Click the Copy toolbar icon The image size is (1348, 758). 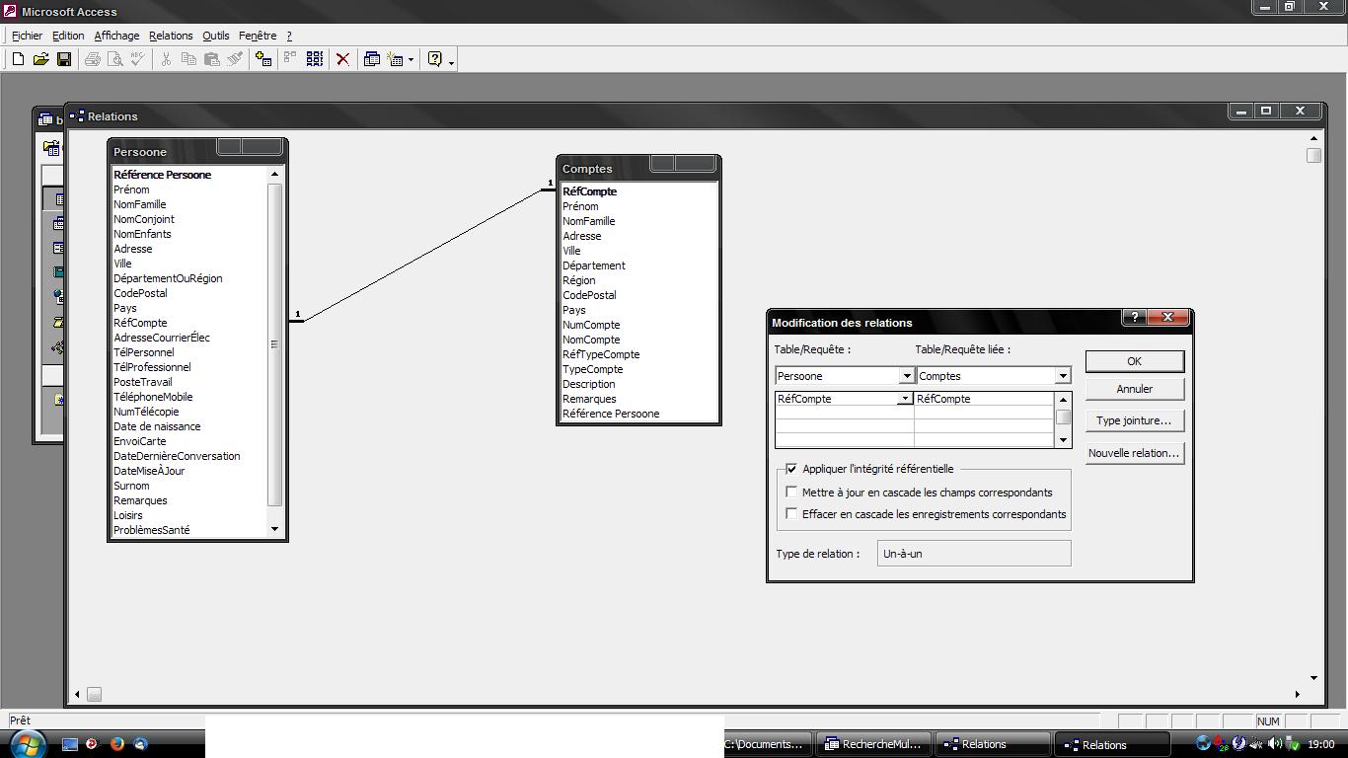pyautogui.click(x=188, y=59)
